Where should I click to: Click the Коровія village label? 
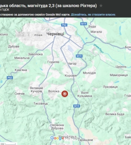71,76
